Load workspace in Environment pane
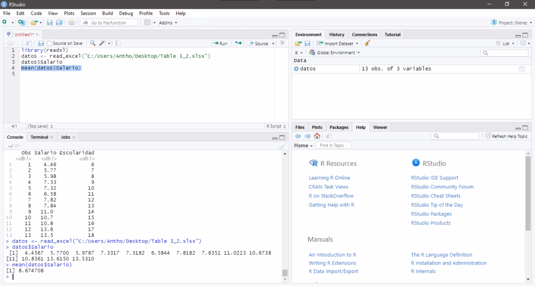 [x=298, y=43]
